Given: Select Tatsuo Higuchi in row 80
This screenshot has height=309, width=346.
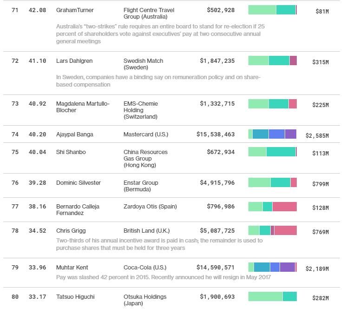Looking at the screenshot, I should click(75, 297).
